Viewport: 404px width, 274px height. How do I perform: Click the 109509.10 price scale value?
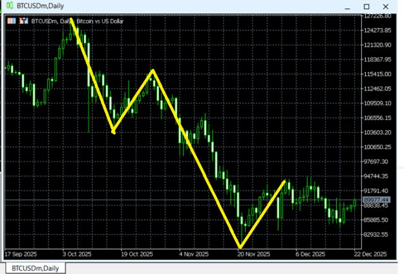tap(377, 103)
